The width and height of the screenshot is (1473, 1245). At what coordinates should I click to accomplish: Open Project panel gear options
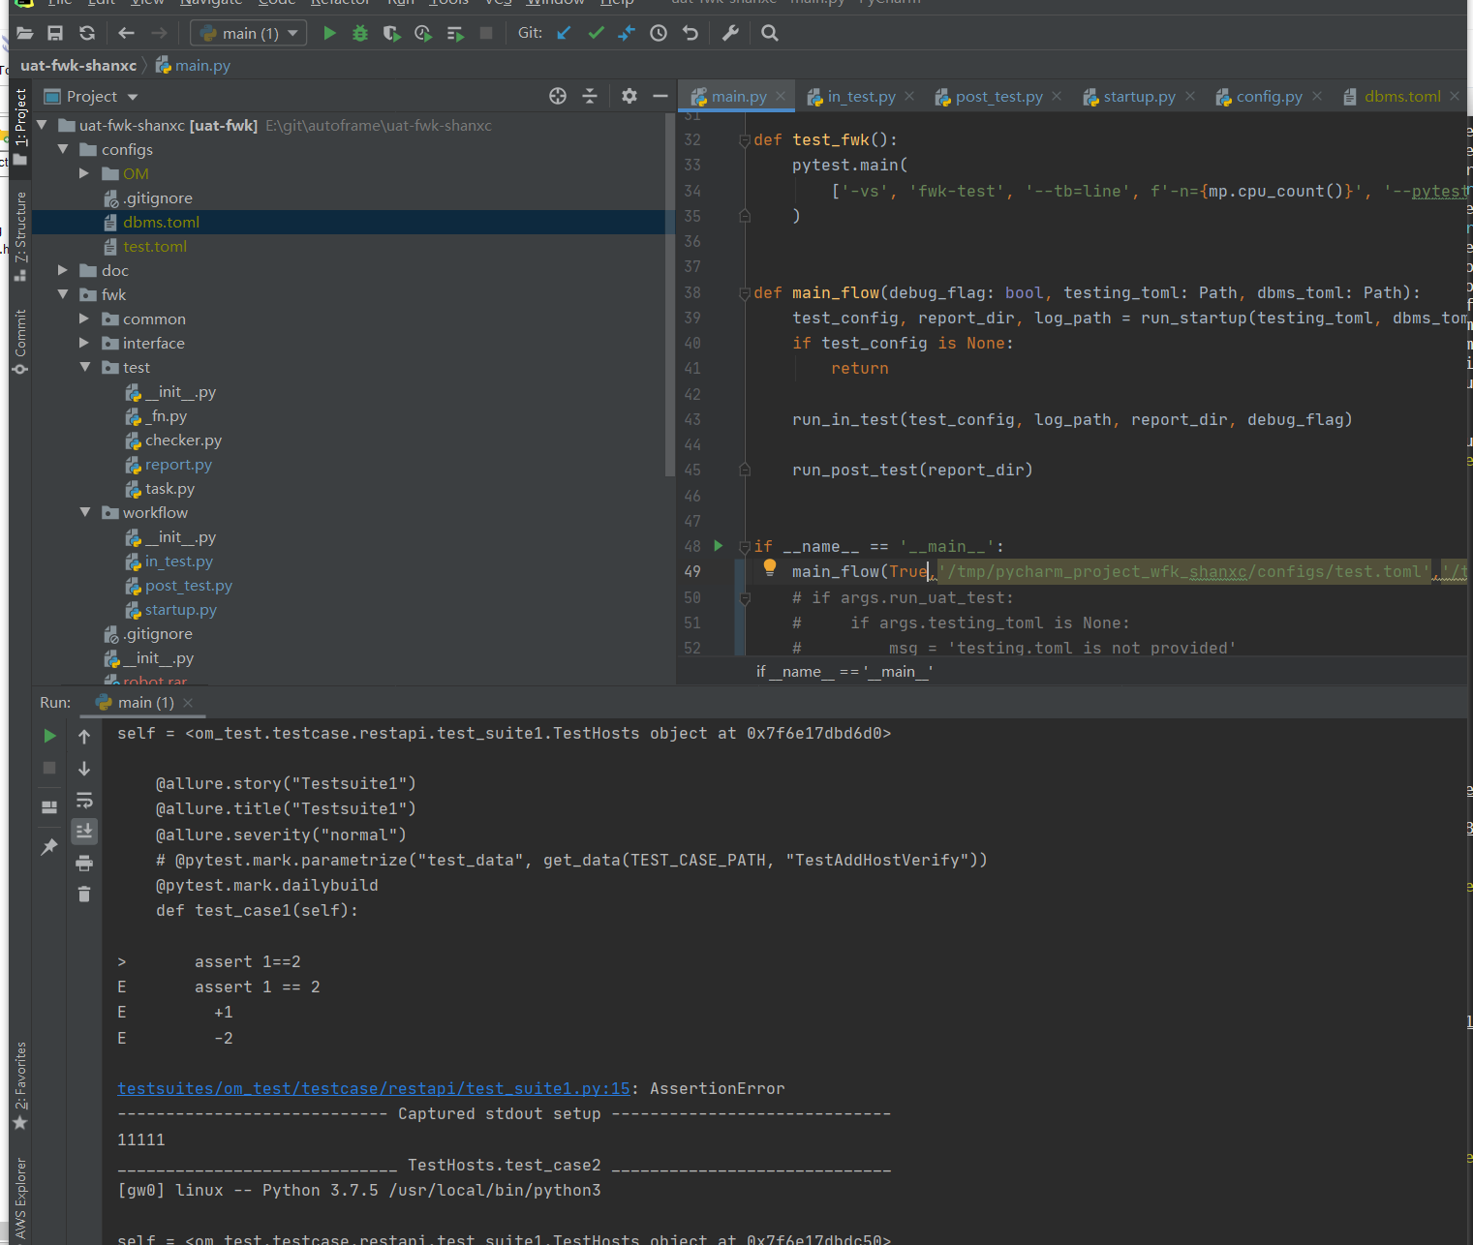629,96
